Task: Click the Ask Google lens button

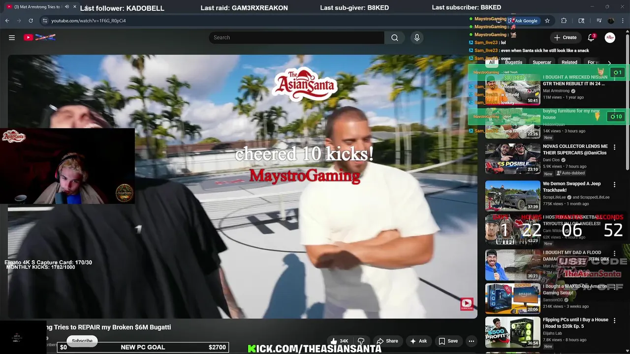Action: coord(524,21)
